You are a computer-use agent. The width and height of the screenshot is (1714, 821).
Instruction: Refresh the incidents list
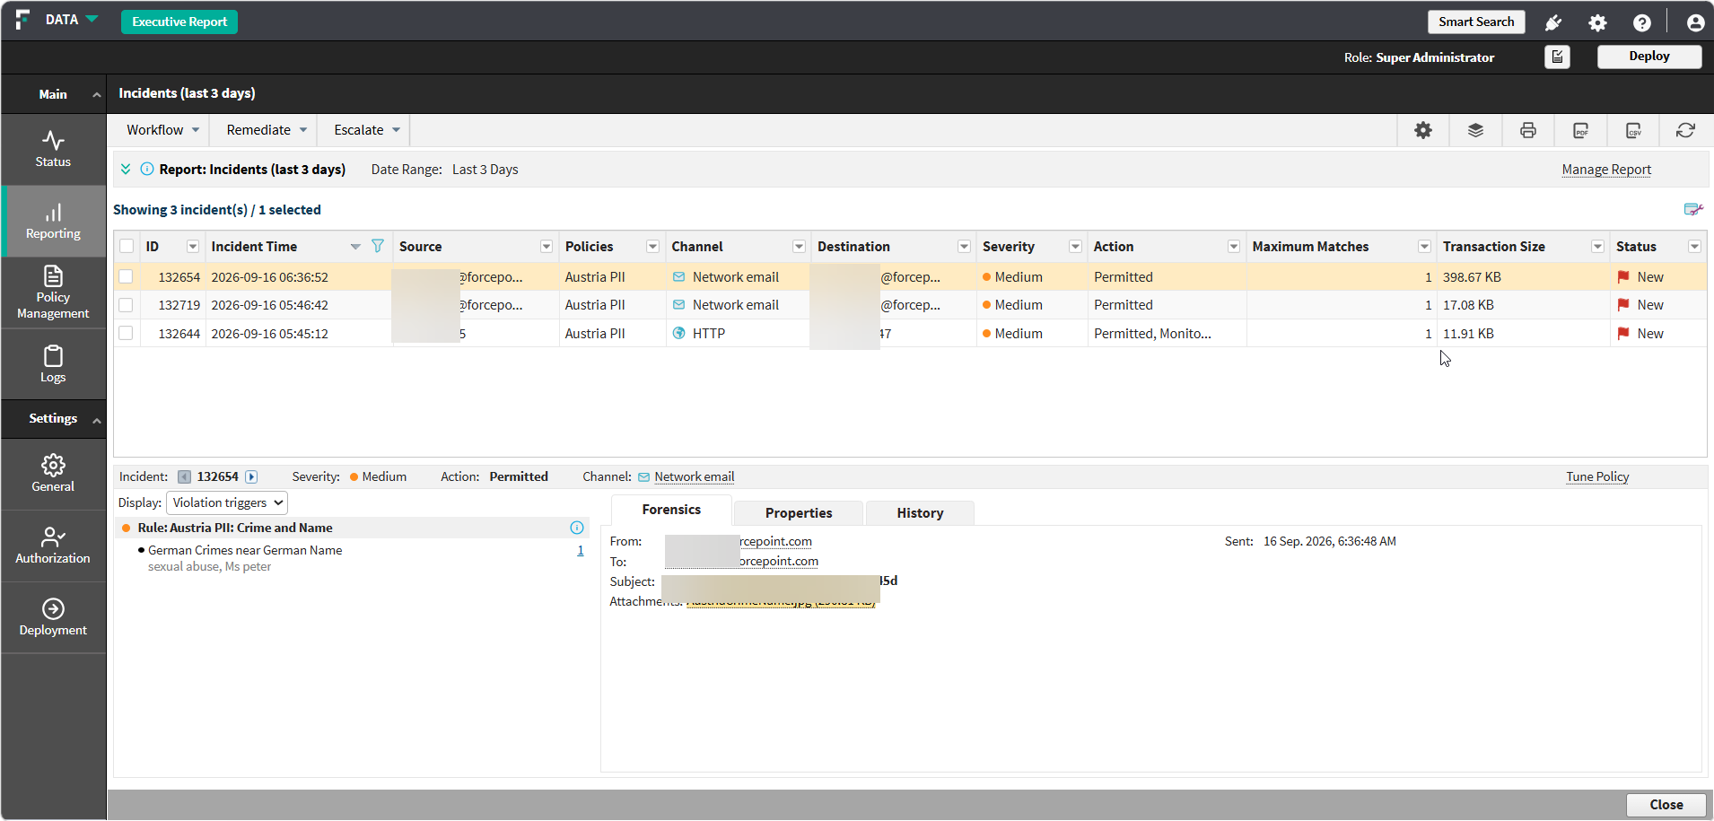click(1685, 130)
